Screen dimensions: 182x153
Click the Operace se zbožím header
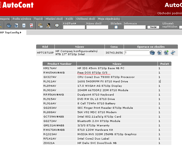point(151,47)
